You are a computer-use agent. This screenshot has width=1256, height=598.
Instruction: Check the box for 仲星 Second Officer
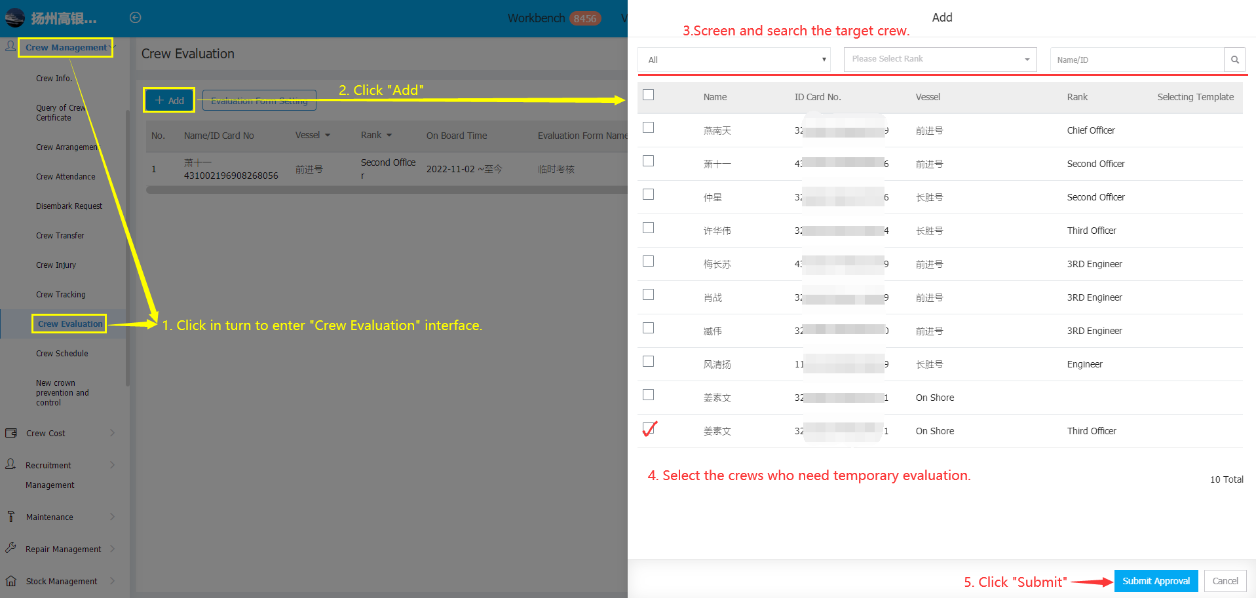tap(649, 195)
